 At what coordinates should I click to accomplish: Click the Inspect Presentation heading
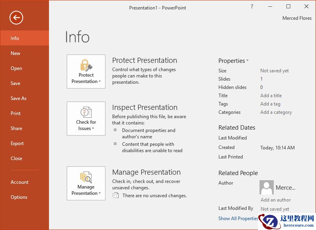pyautogui.click(x=145, y=107)
